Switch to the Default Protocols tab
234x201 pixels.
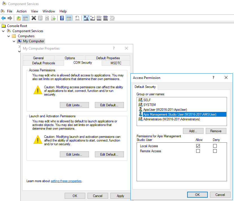43,63
